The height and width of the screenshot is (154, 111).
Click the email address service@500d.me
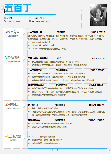[x=40, y=21]
